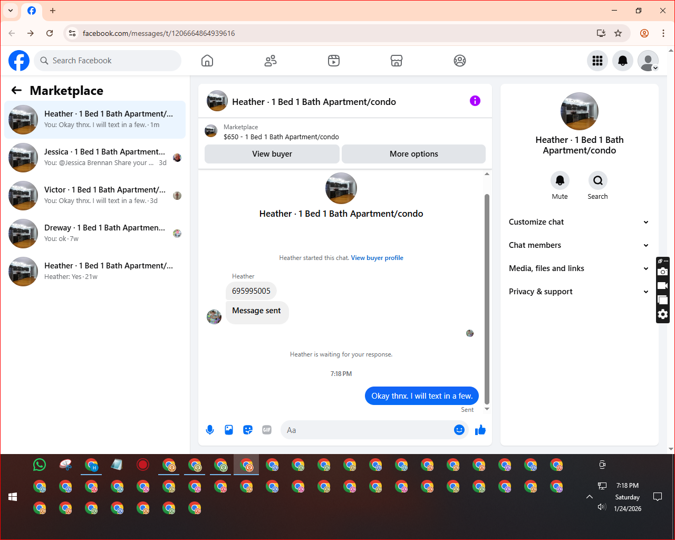Click the More options button

pyautogui.click(x=414, y=154)
